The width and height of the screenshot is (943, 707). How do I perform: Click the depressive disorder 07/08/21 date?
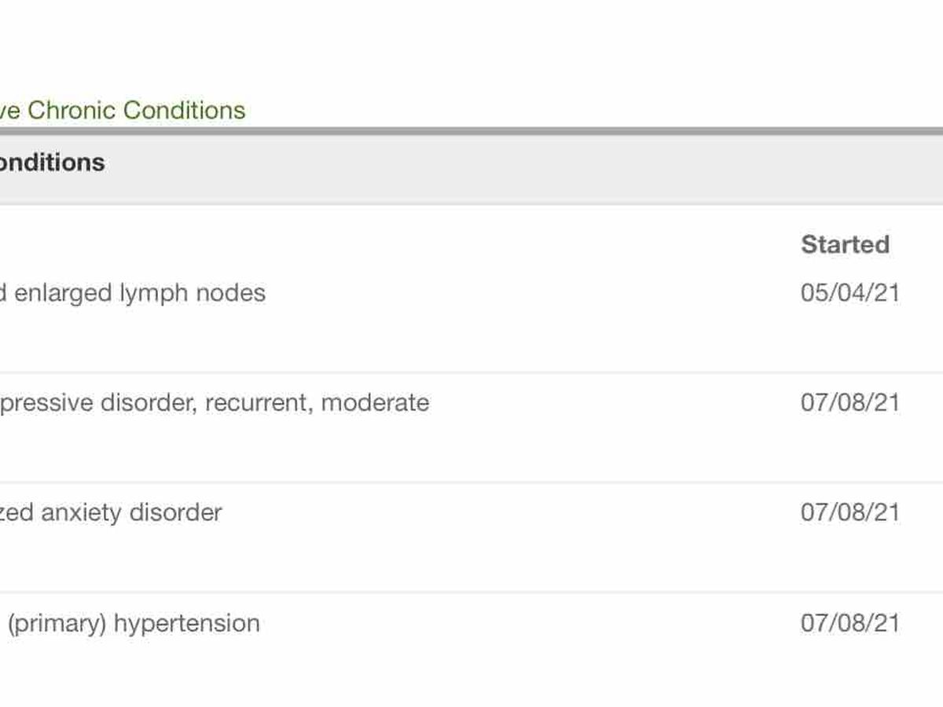tap(849, 403)
